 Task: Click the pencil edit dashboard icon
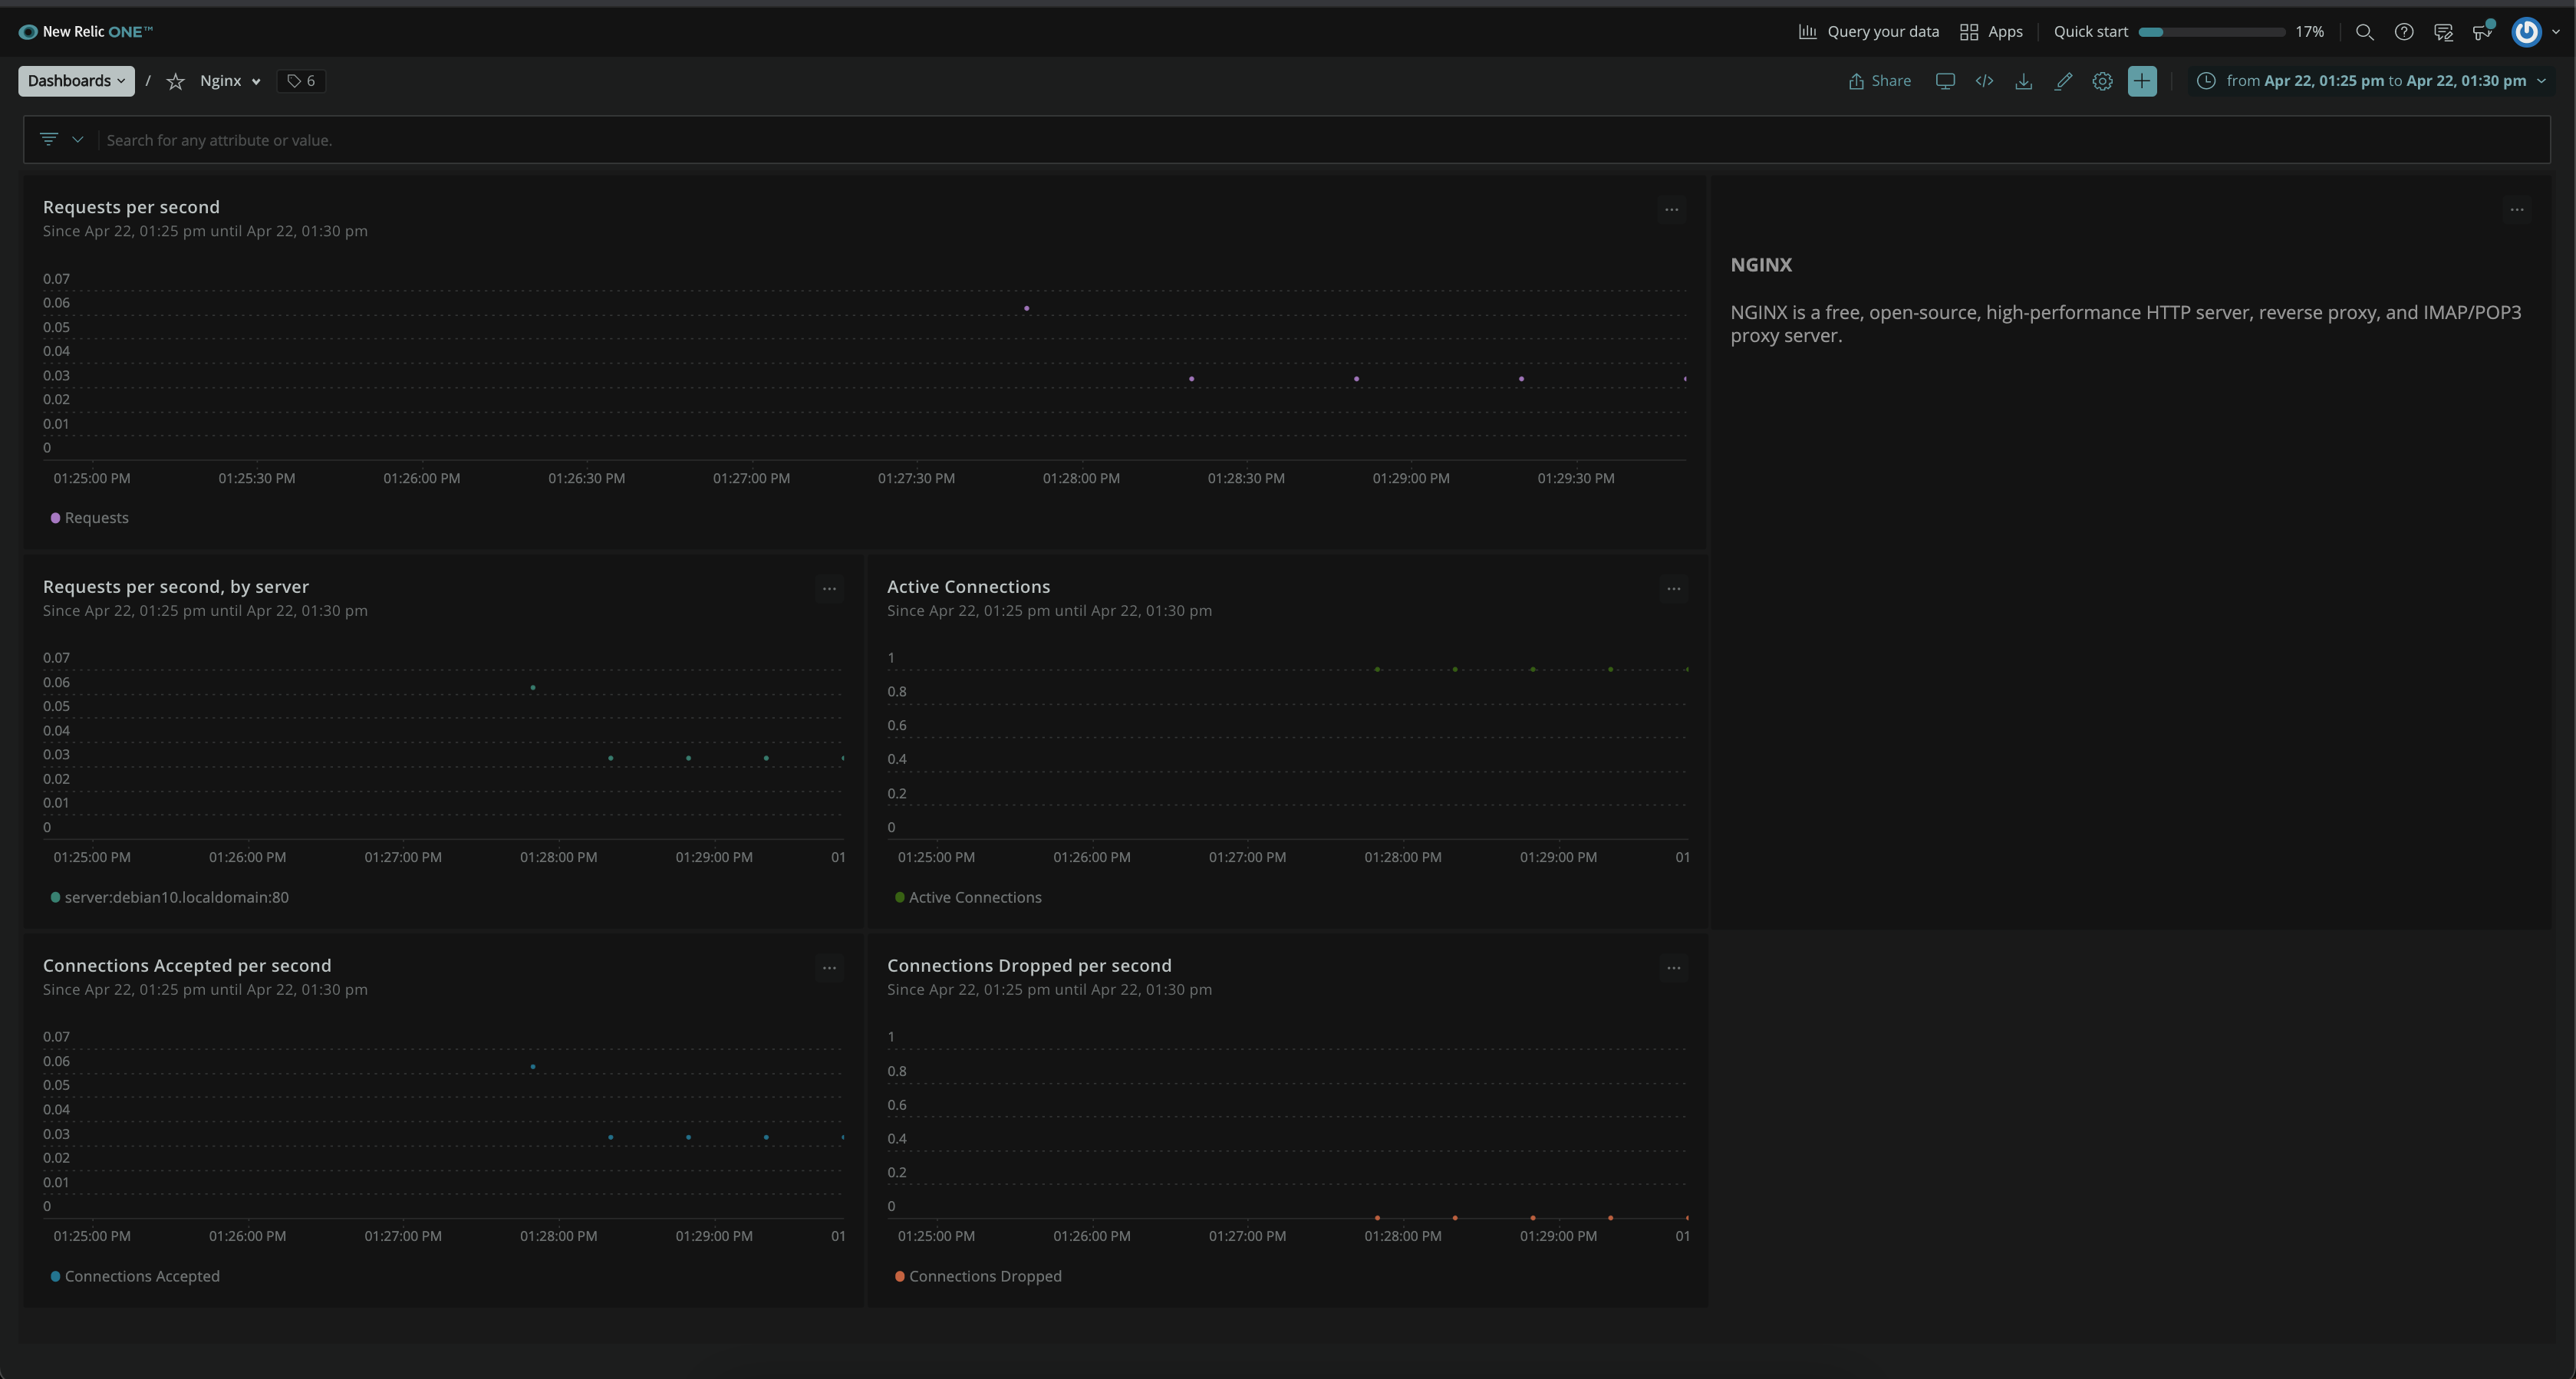coord(2063,81)
